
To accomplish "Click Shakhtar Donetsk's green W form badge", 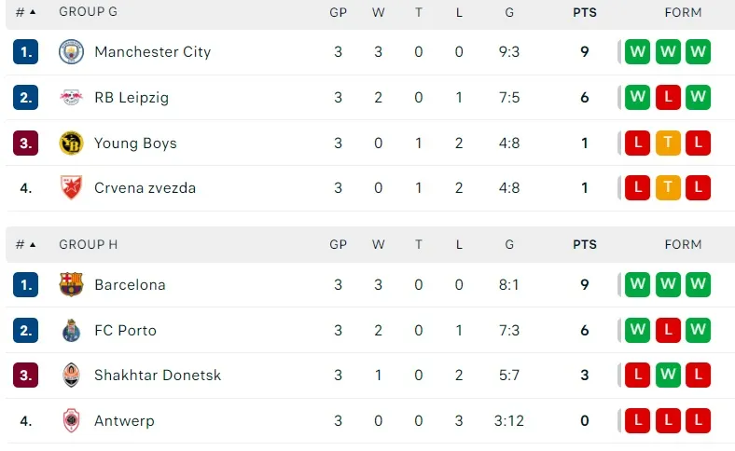I will click(x=668, y=376).
